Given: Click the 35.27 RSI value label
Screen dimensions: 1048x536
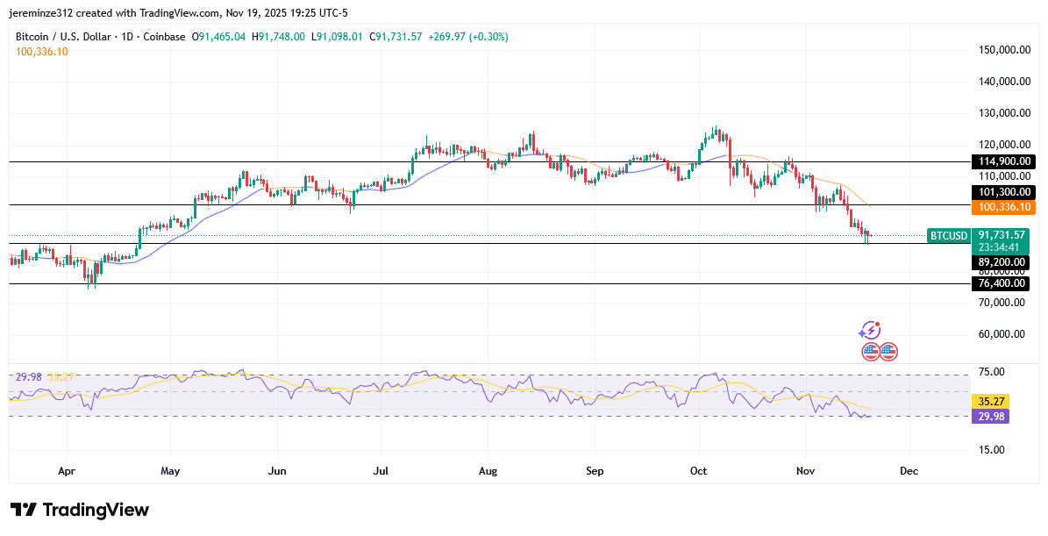Looking at the screenshot, I should (x=991, y=401).
